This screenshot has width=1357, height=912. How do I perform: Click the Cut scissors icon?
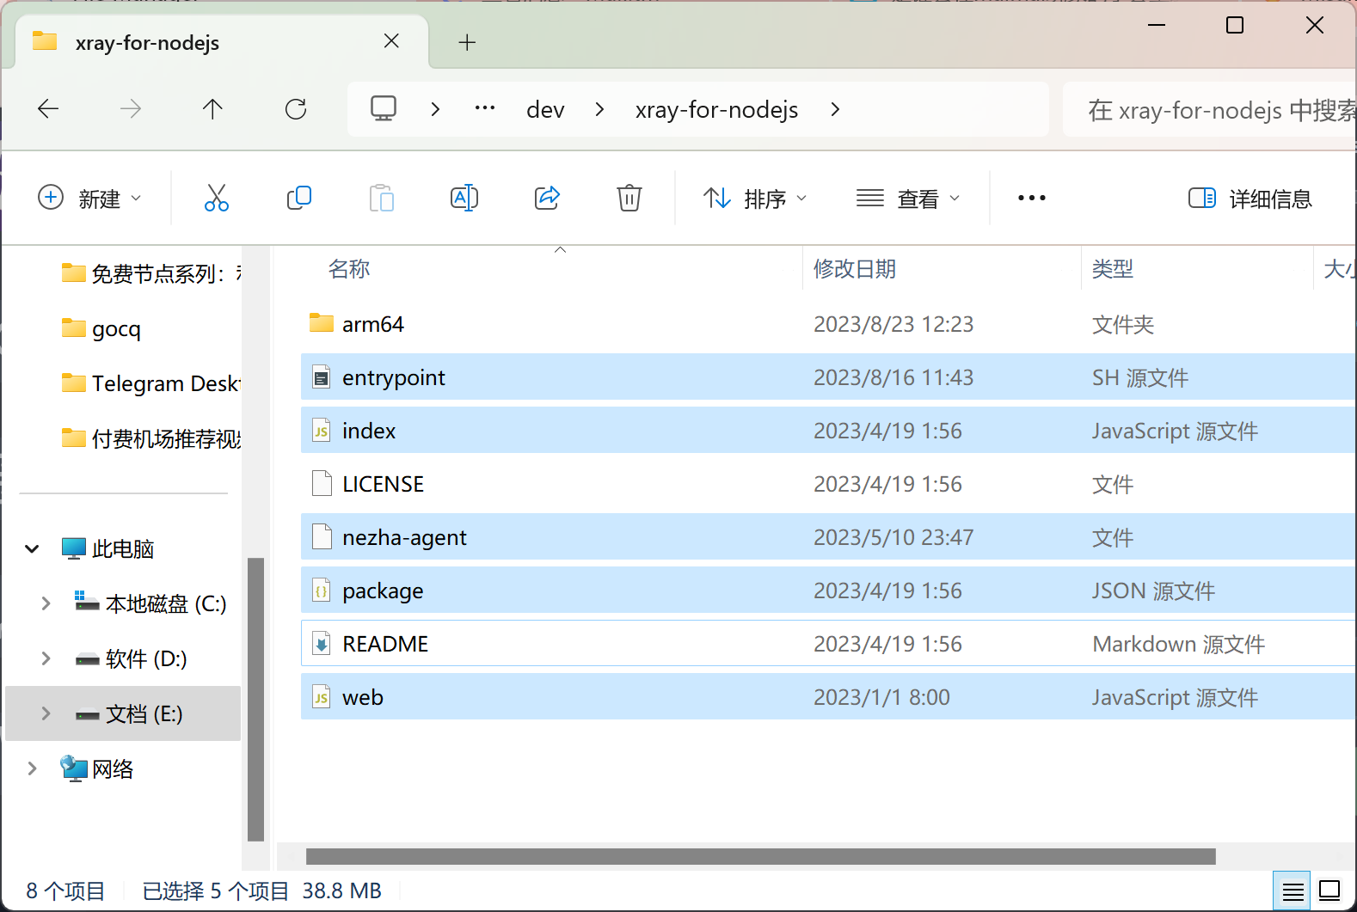click(x=217, y=198)
